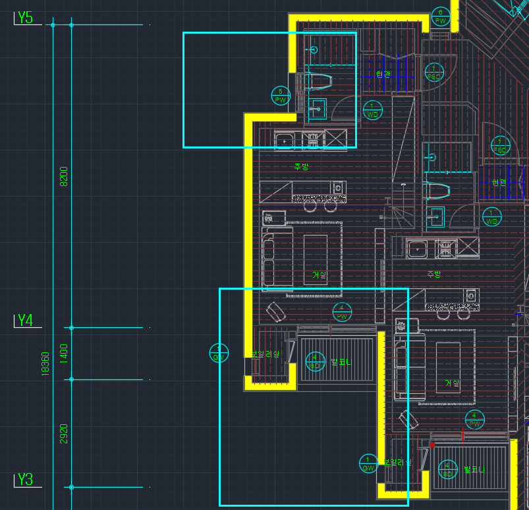Select the 5 PW wall tag bubble
This screenshot has height=510, width=529.
[281, 96]
